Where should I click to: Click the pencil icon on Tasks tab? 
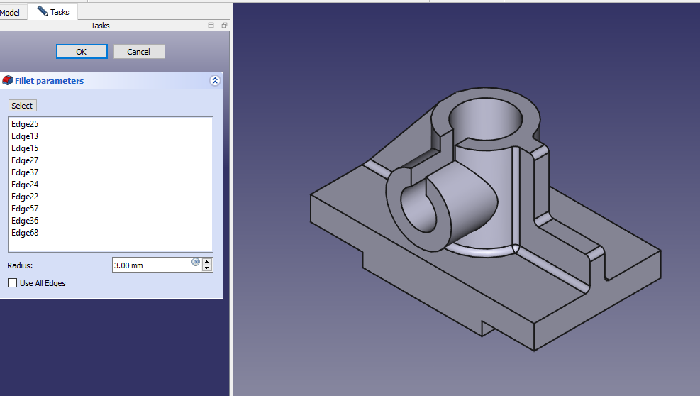pos(43,11)
